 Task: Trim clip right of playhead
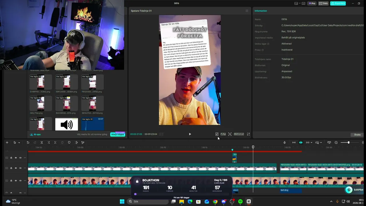[55, 142]
